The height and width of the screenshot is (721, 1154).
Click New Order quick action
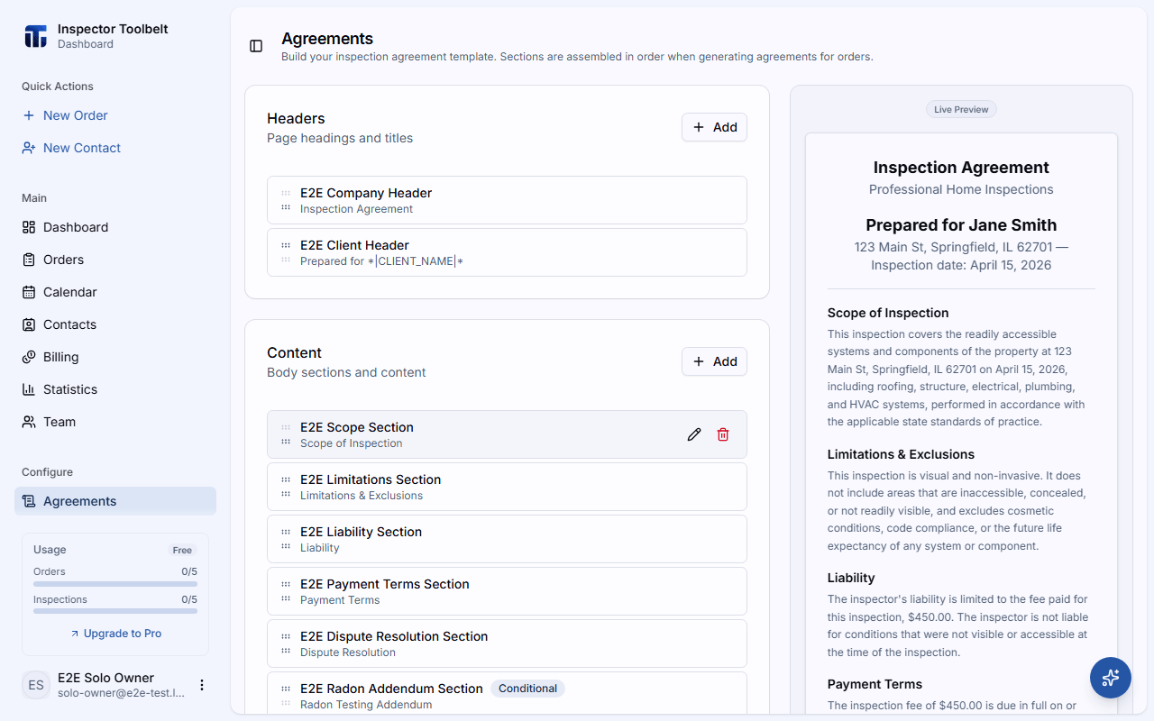click(x=115, y=115)
